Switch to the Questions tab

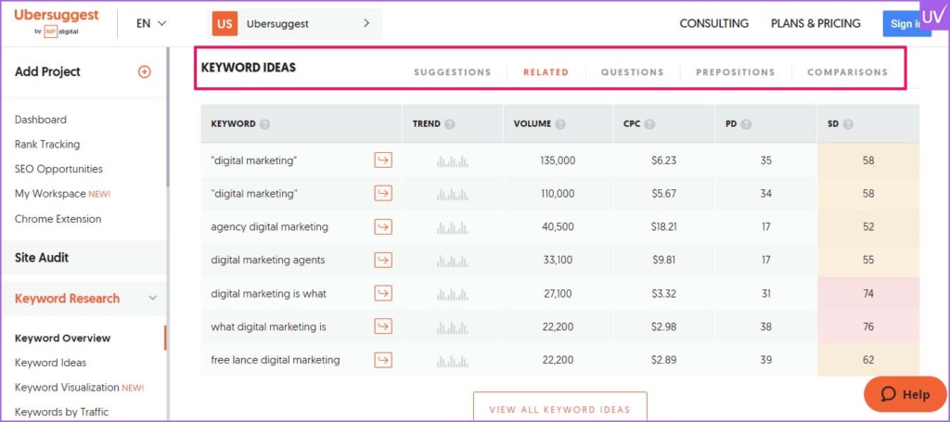point(632,71)
